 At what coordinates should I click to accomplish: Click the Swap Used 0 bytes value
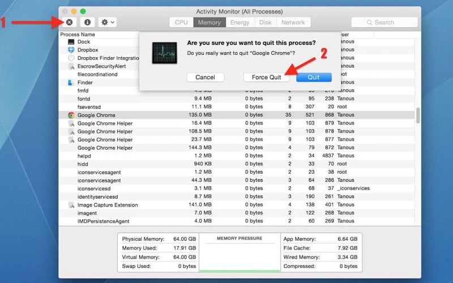(x=187, y=266)
